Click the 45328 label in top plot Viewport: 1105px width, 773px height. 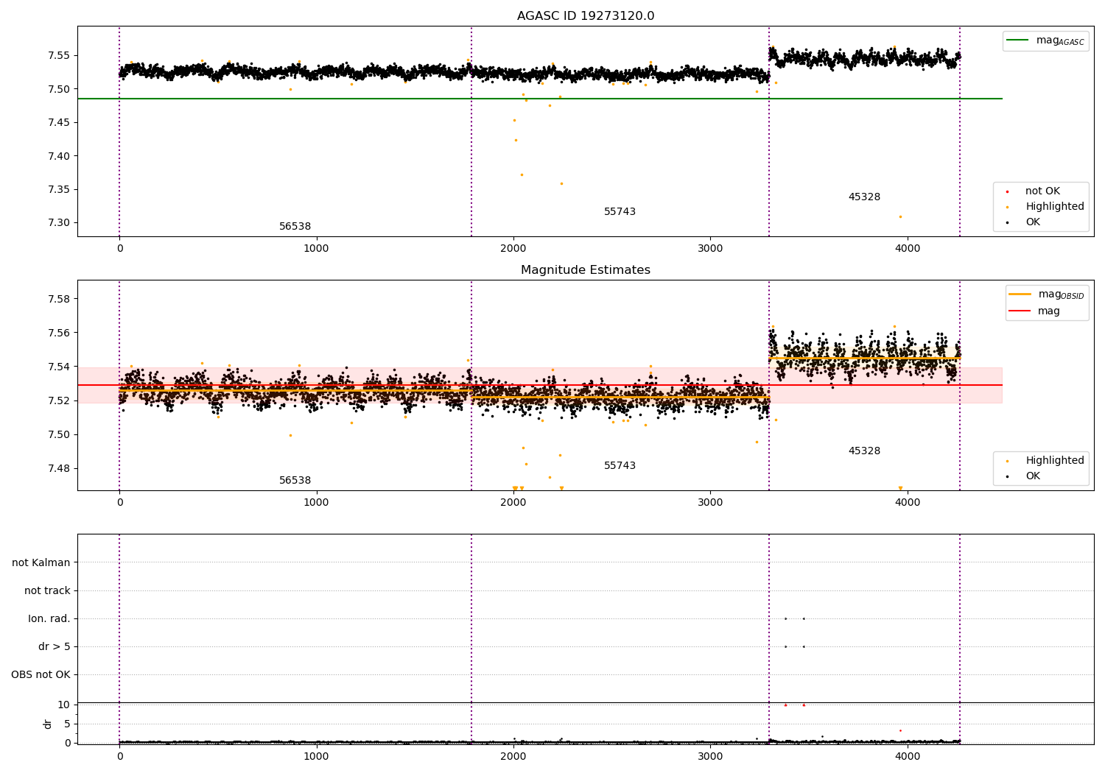click(864, 197)
